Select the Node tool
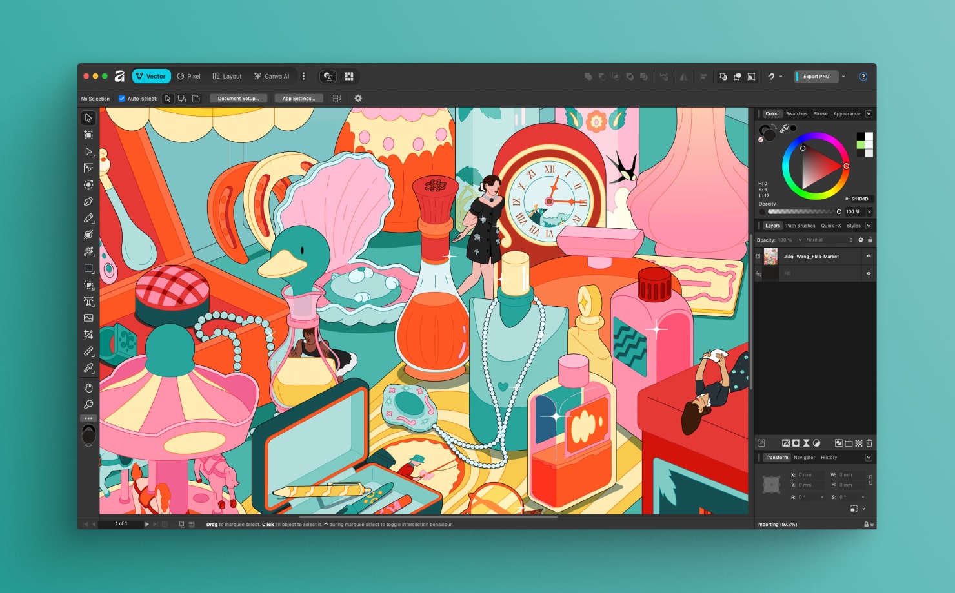This screenshot has width=955, height=593. click(88, 151)
